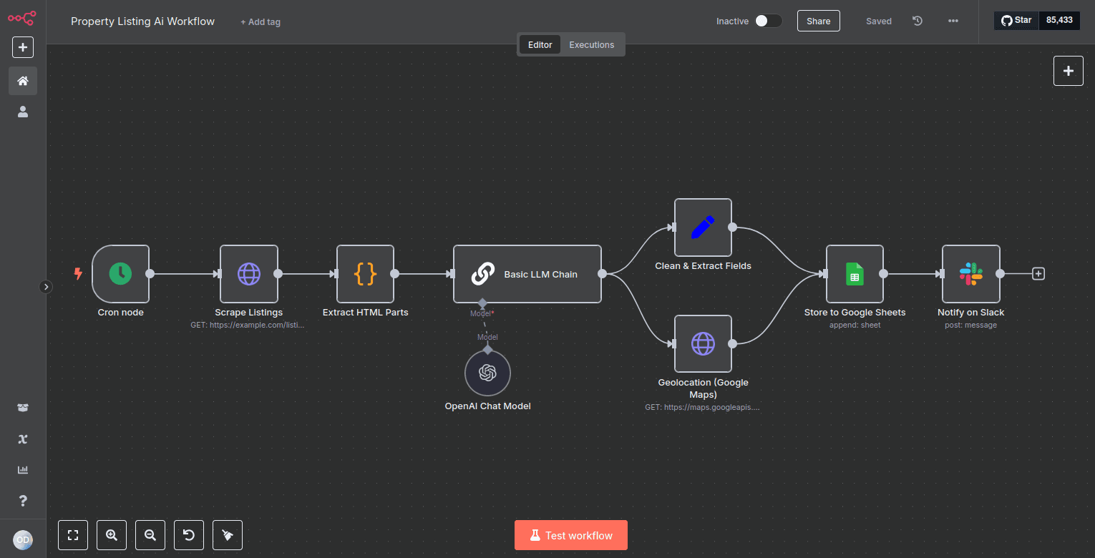Click the plus button in the left sidebar

pos(23,47)
